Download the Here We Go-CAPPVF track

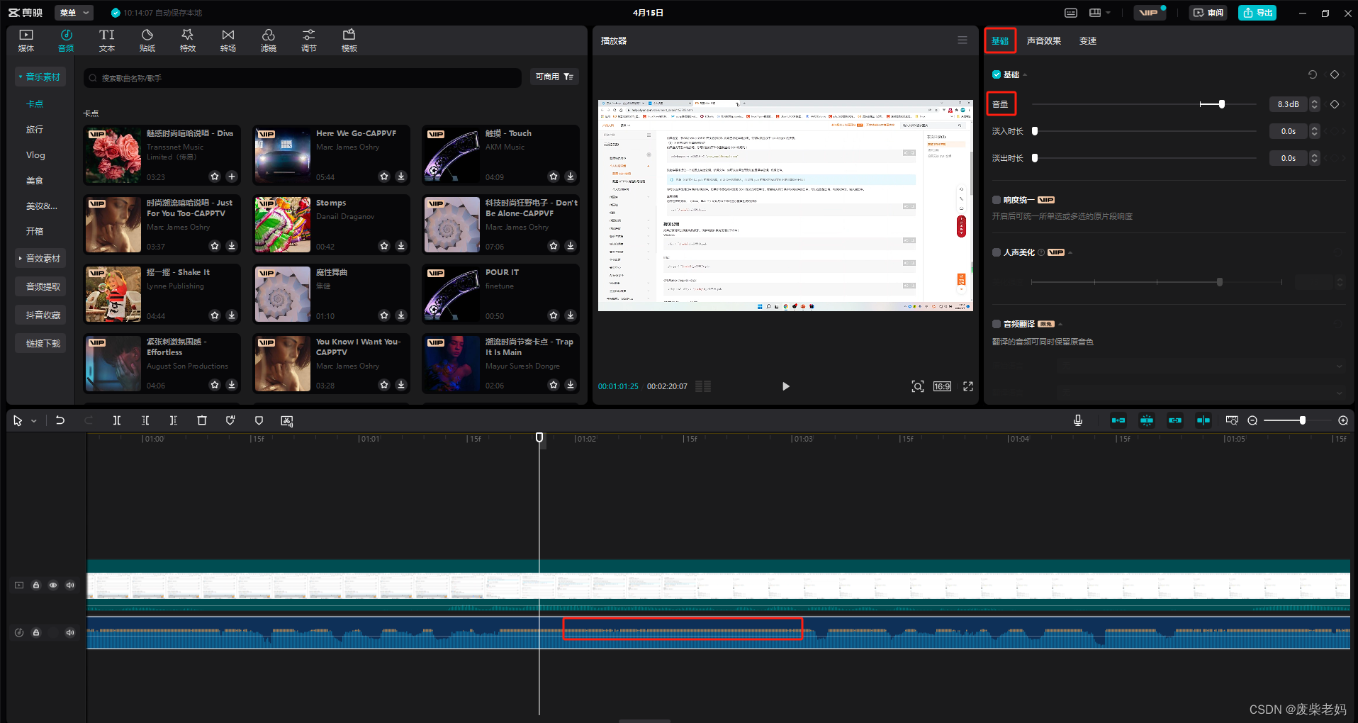click(401, 176)
